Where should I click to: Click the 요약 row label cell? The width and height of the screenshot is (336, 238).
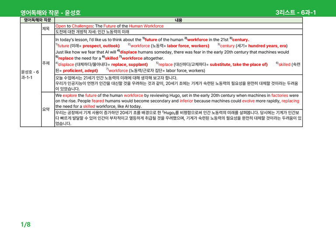48,109
